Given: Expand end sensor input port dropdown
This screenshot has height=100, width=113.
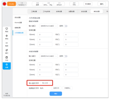Looking at the screenshot, I should (48, 56).
